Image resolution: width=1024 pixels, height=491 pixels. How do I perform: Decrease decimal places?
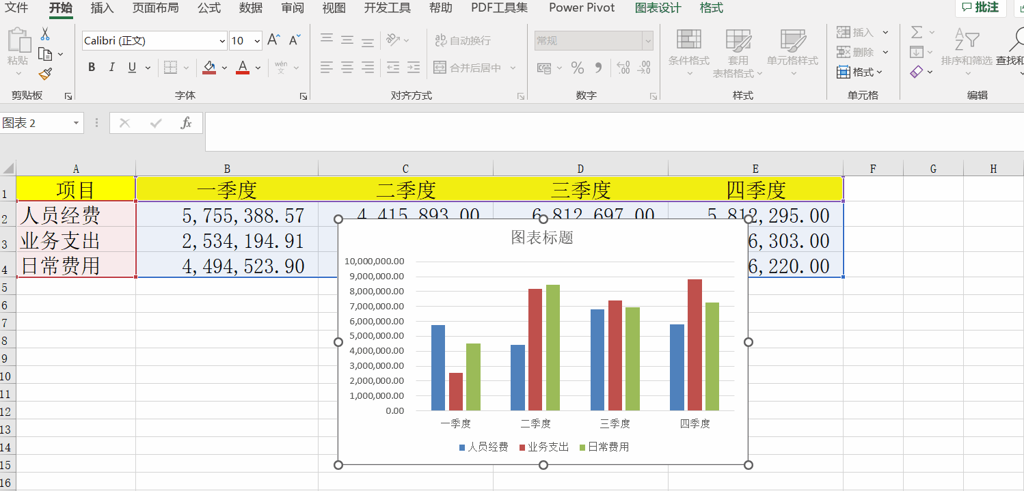644,68
